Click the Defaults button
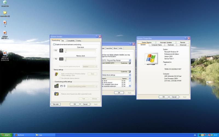The height and width of the screenshot is (137, 219). [94, 99]
